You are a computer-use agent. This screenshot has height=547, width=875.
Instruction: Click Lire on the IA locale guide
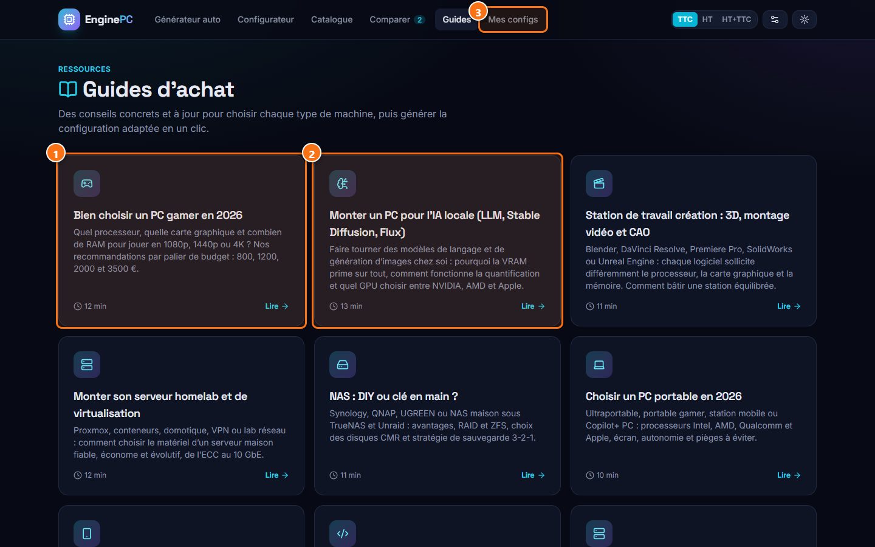click(x=533, y=306)
